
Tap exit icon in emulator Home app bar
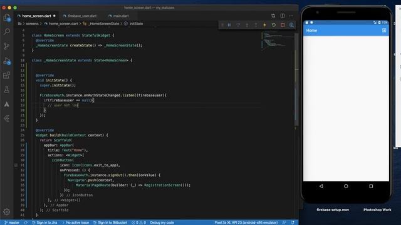click(x=384, y=31)
